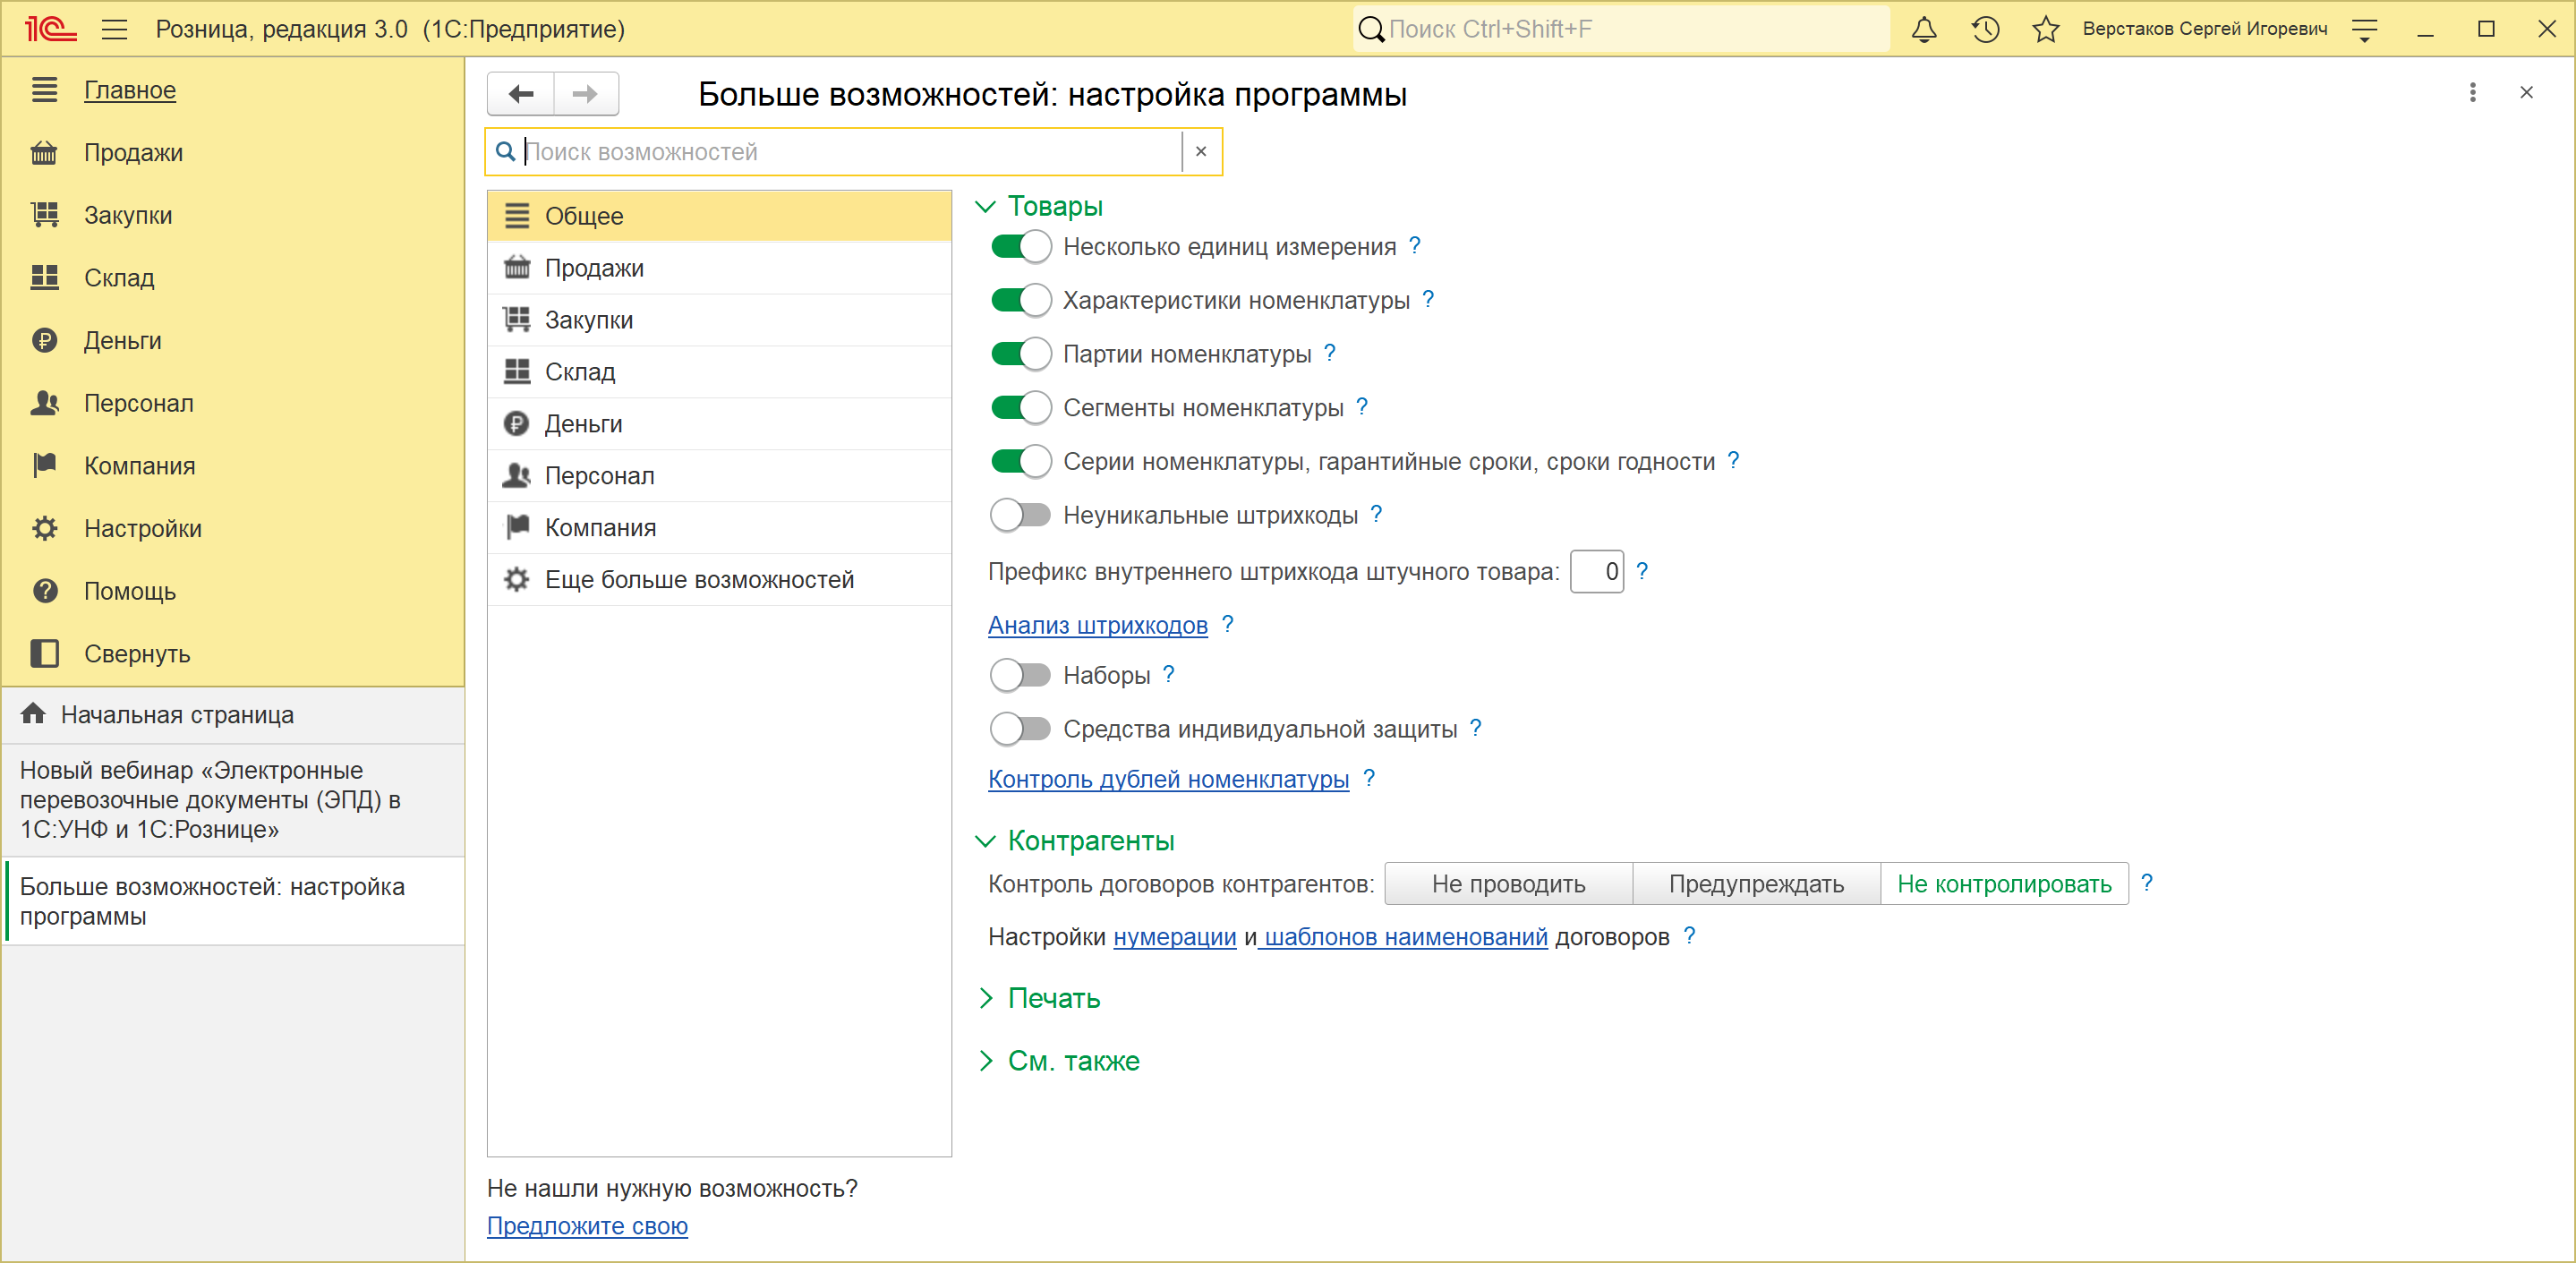The width and height of the screenshot is (2576, 1263).
Task: Clear the features search field
Action: click(1201, 151)
